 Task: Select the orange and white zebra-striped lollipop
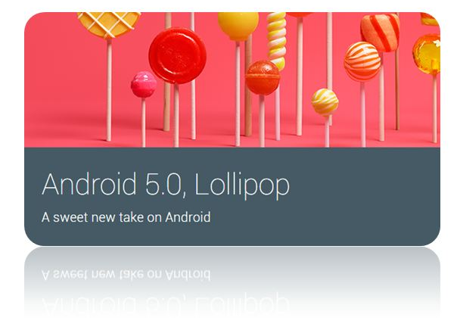[x=362, y=61]
